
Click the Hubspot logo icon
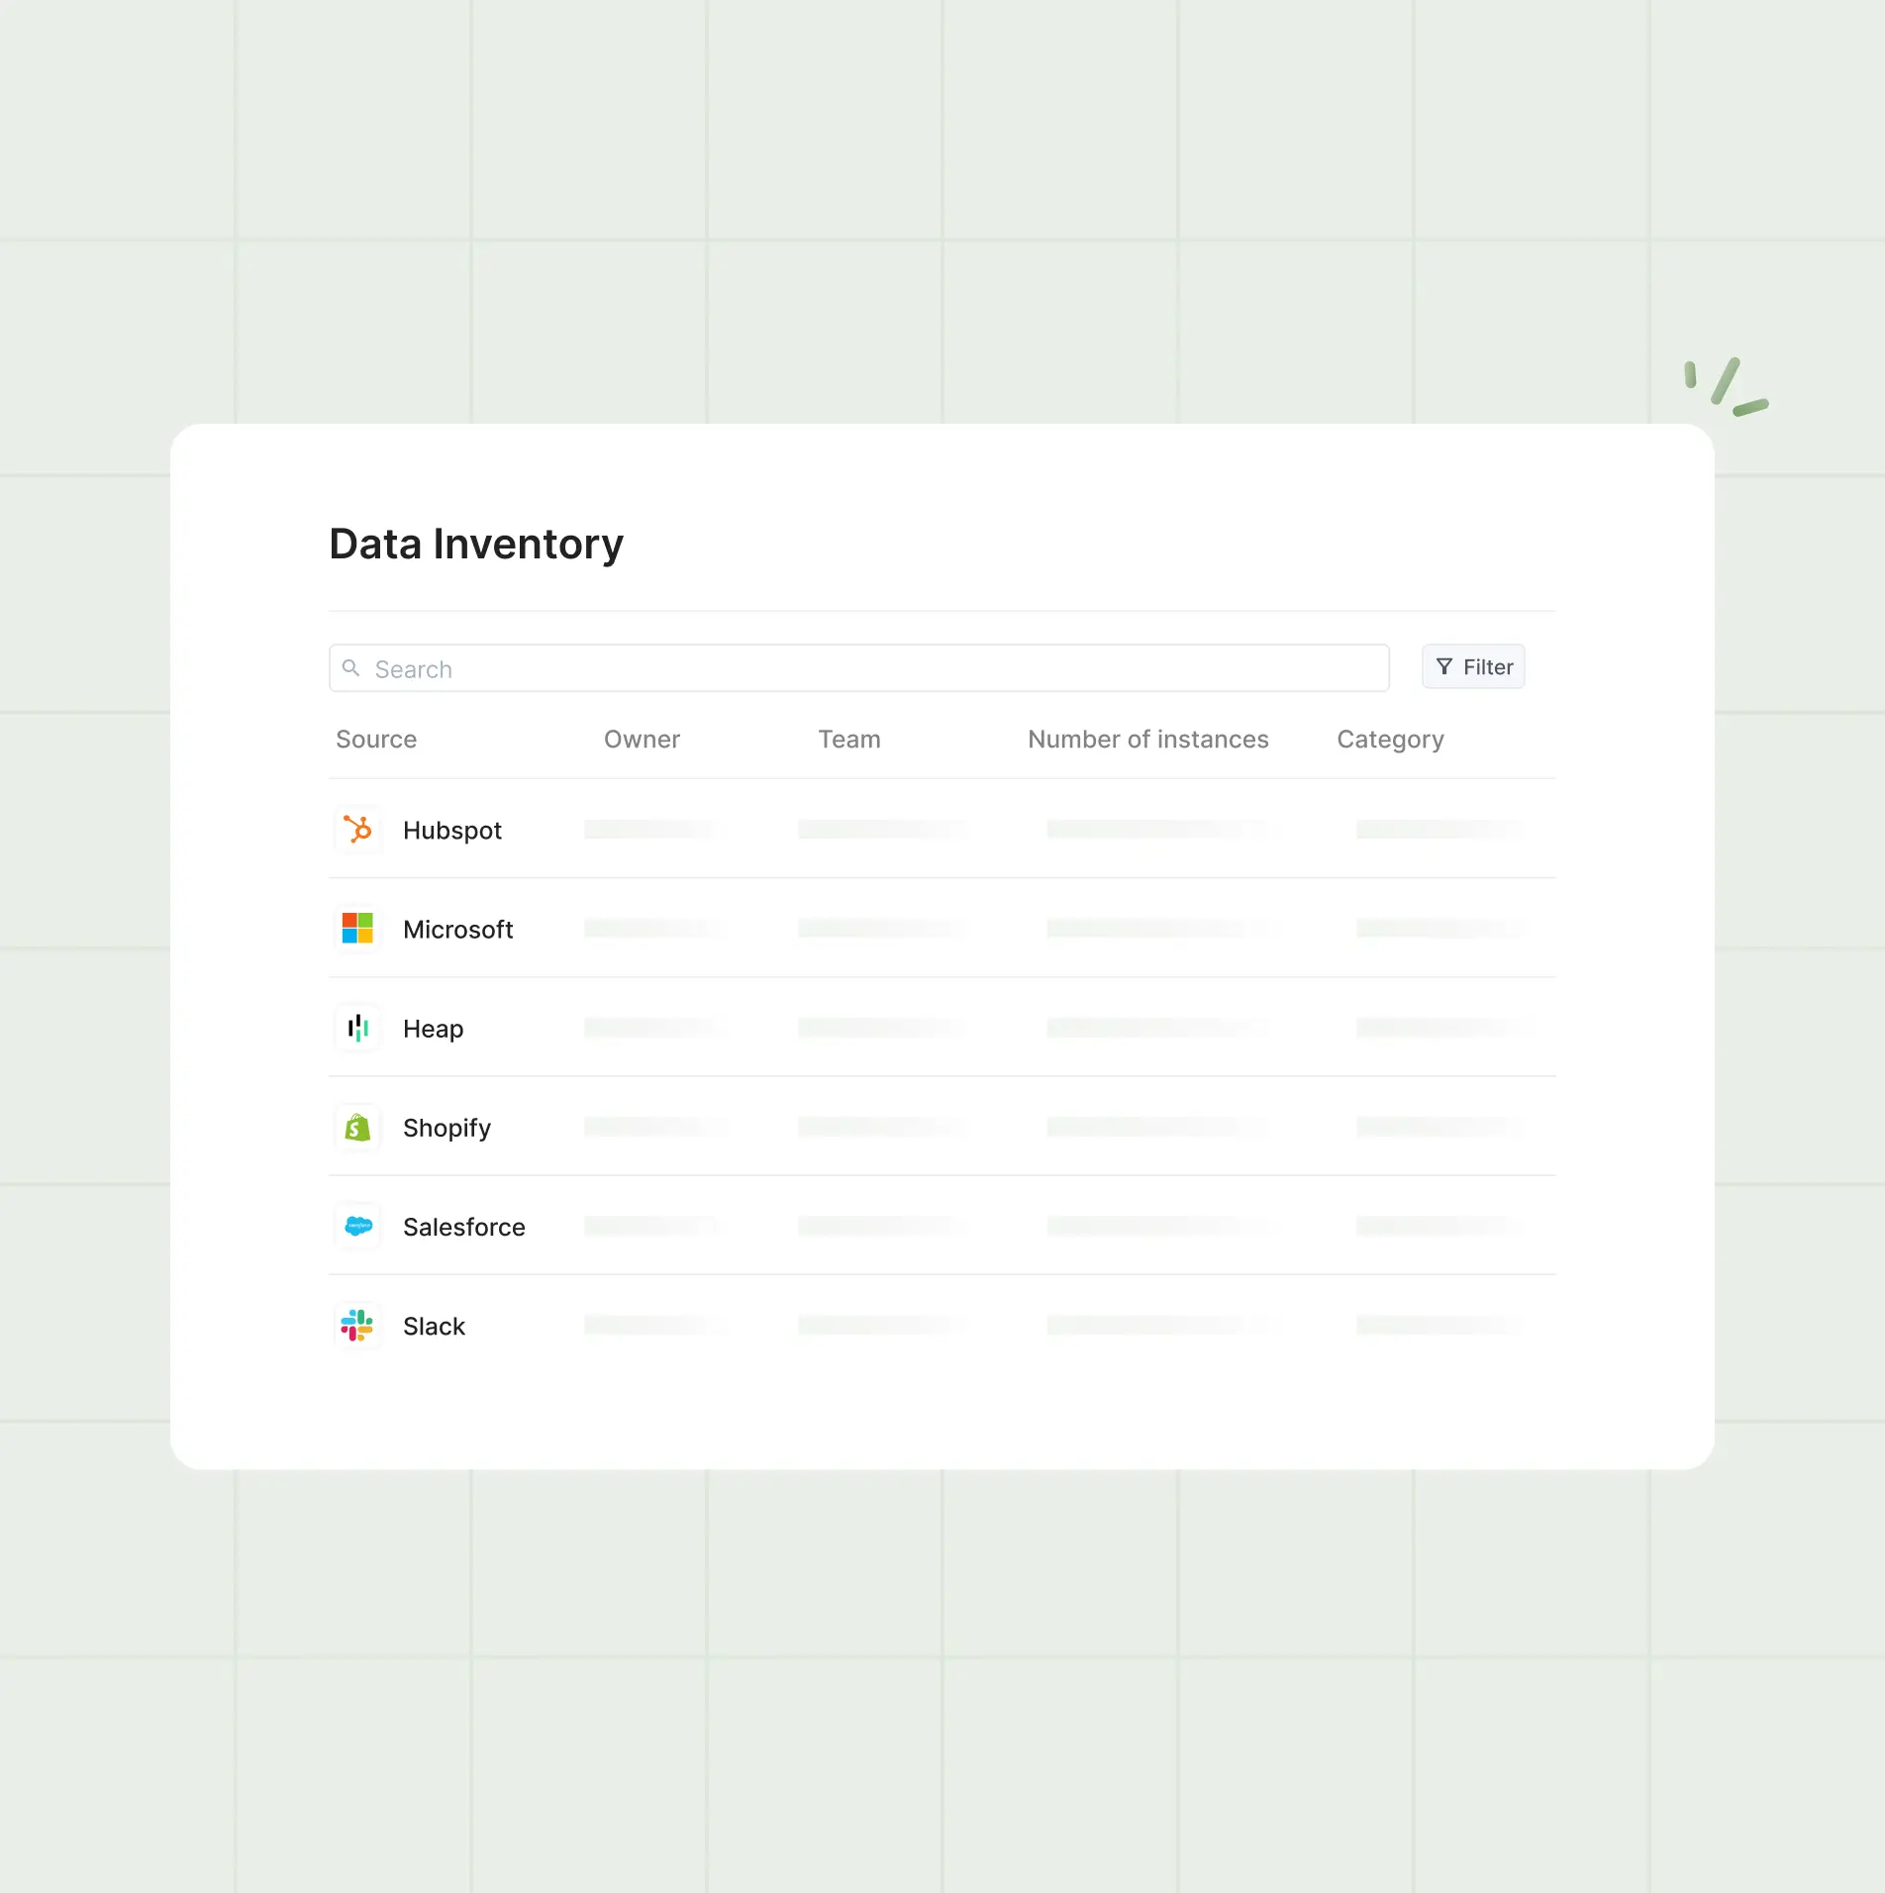pyautogui.click(x=357, y=829)
